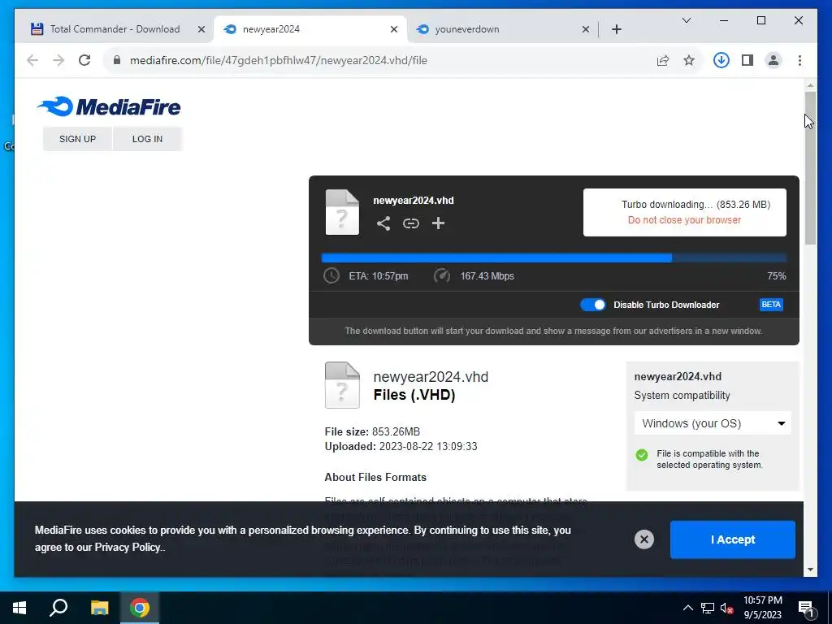832x624 pixels.
Task: Click the SIGN UP button
Action: 77,139
